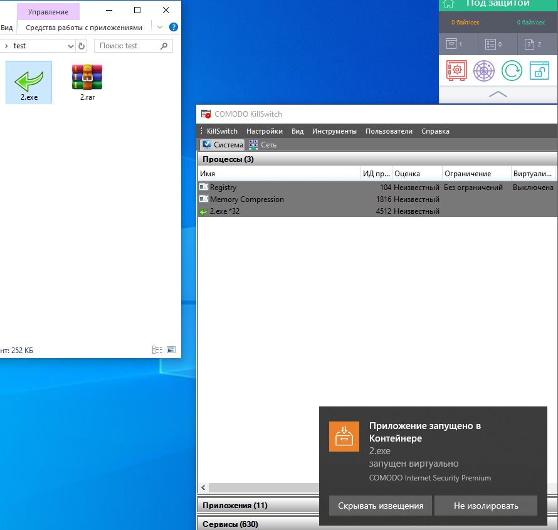This screenshot has height=530, width=558.
Task: Click the KillSwitch title bar app icon
Action: [x=206, y=114]
